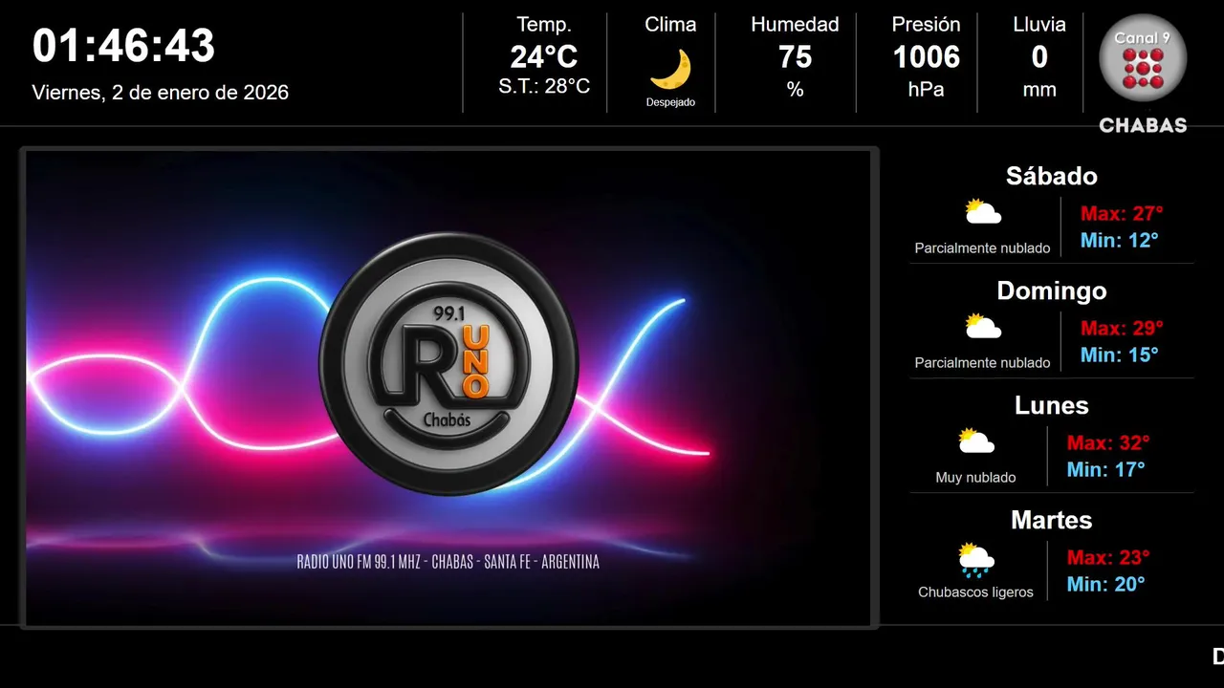Click Lunes's Max: 32° value
Viewport: 1224px width, 688px height.
(1108, 442)
